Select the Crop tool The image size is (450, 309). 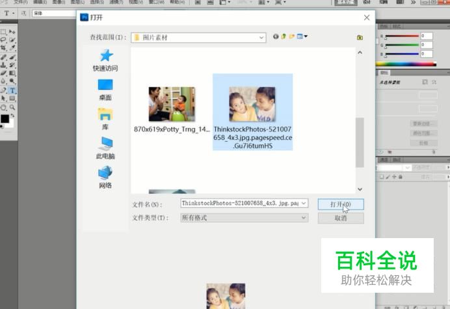coord(3,48)
